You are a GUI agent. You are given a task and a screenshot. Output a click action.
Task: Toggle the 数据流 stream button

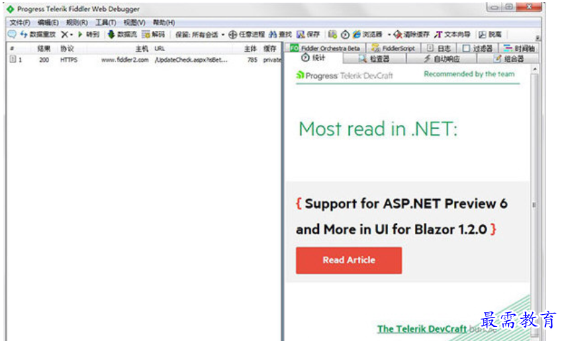[122, 34]
